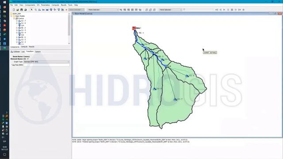Open the Options editor tab

click(x=38, y=52)
